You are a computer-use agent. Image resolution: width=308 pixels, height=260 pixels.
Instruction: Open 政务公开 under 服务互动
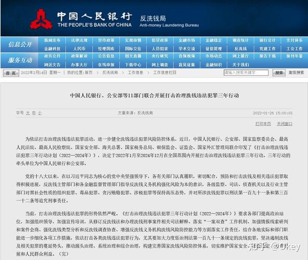pyautogui.click(x=52, y=56)
